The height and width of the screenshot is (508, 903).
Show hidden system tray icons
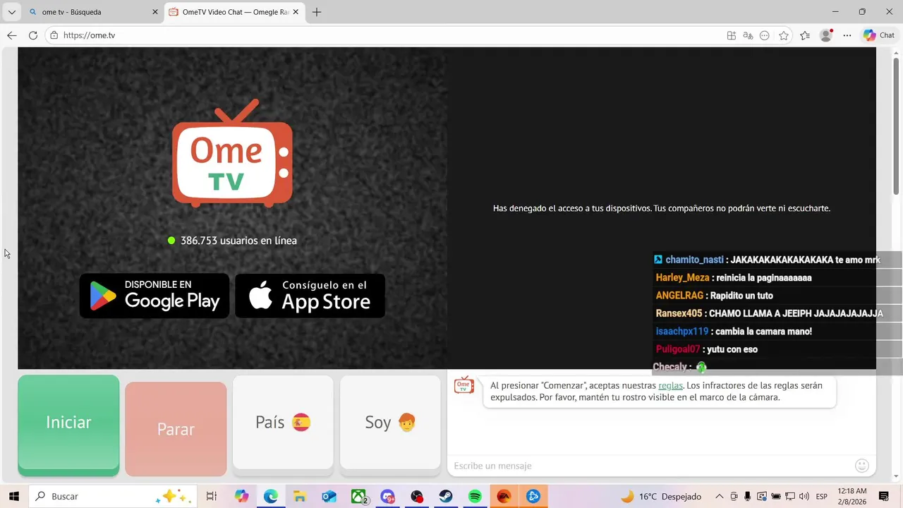tap(719, 496)
